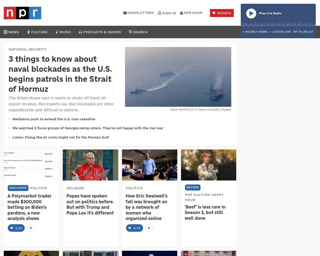Play the 2:21 Polymarket story audio
The width and height of the screenshot is (320, 256).
point(16,228)
